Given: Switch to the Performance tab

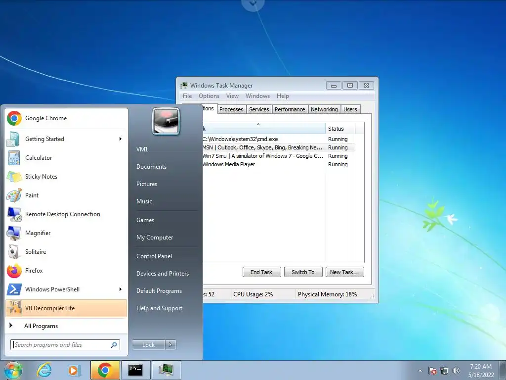Looking at the screenshot, I should point(290,109).
